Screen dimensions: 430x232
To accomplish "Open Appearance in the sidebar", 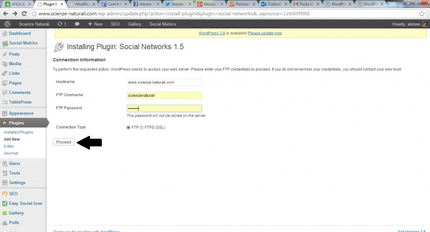I will click(x=21, y=113).
